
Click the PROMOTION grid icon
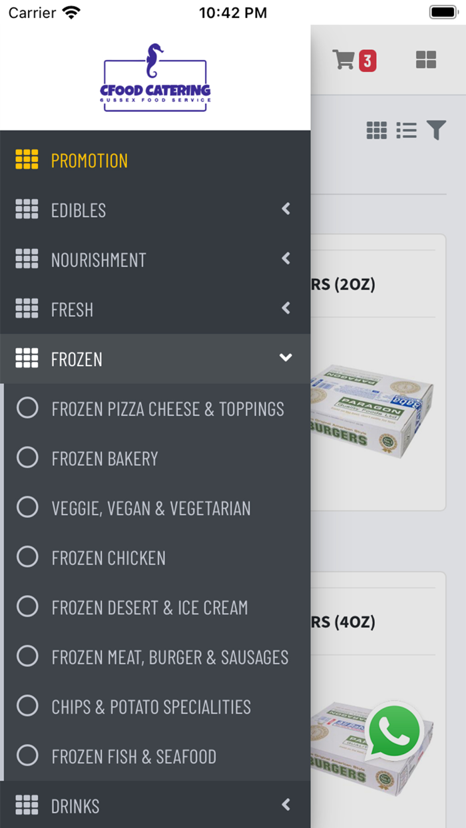click(x=27, y=160)
